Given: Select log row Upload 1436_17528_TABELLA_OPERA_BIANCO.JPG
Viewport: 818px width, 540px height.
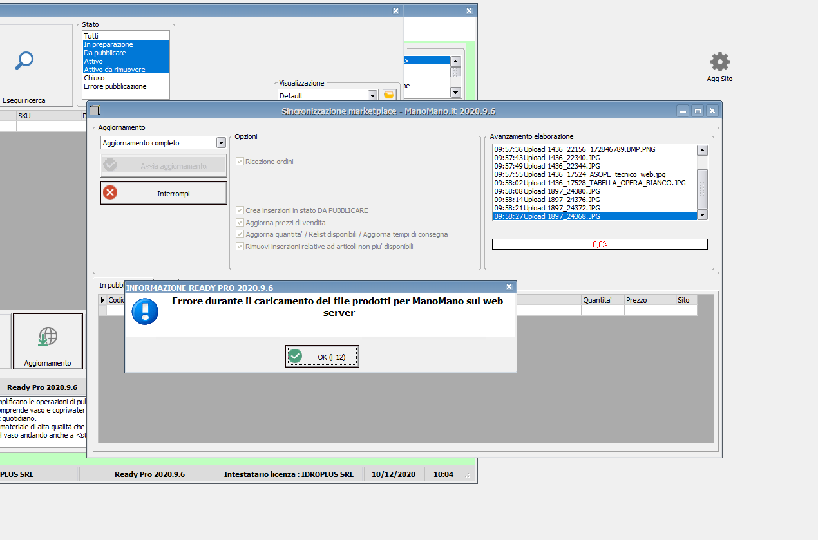Looking at the screenshot, I should tap(595, 183).
